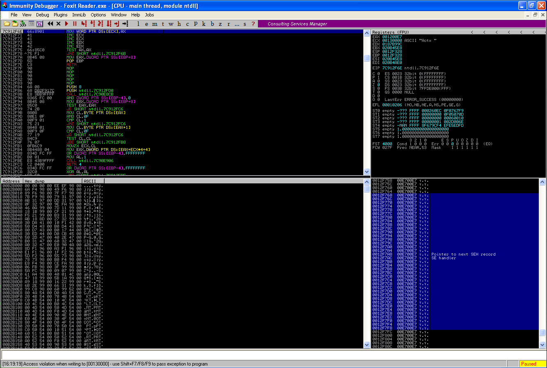Click the Paused status indicator
Screen dimensions: 547x368
[533, 364]
